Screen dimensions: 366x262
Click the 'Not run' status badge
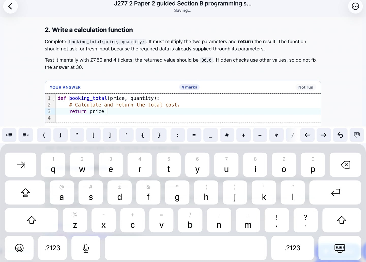(306, 87)
